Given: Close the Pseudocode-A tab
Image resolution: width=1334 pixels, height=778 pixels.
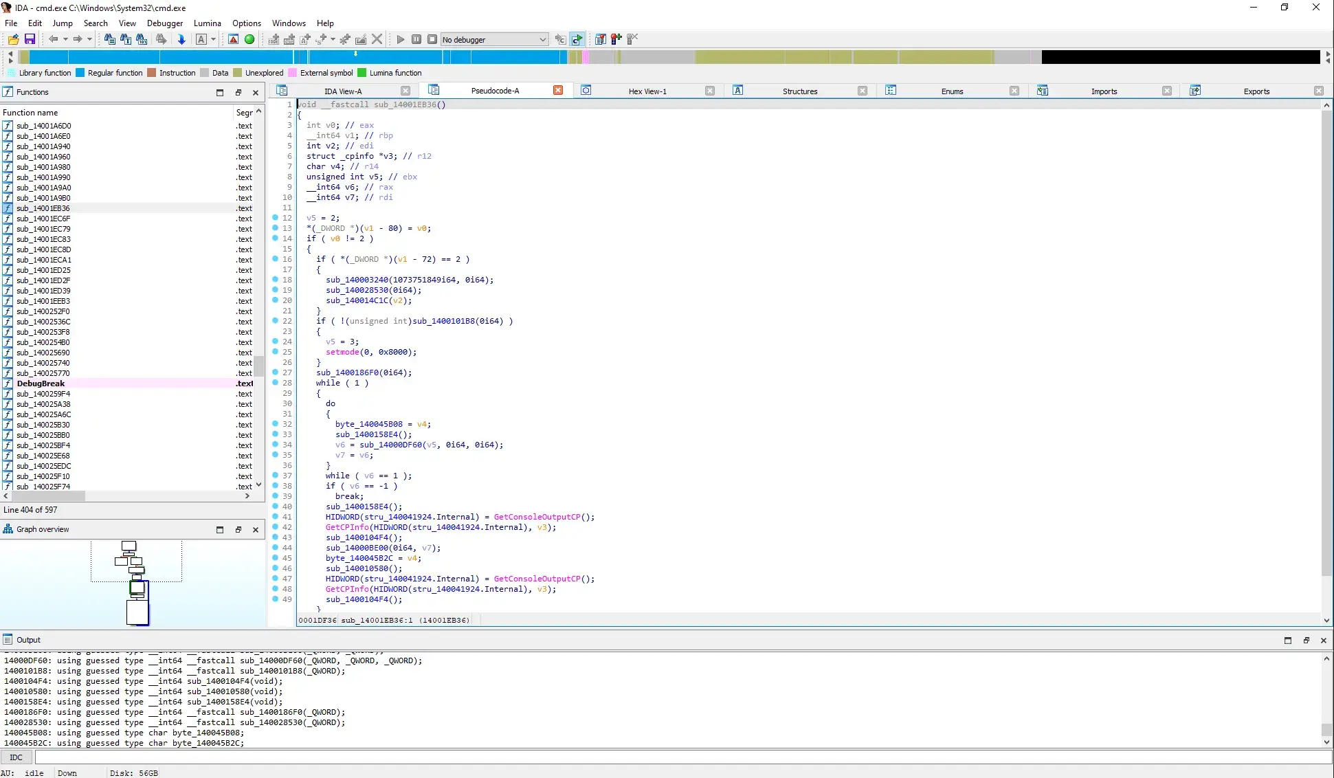Looking at the screenshot, I should coord(558,90).
